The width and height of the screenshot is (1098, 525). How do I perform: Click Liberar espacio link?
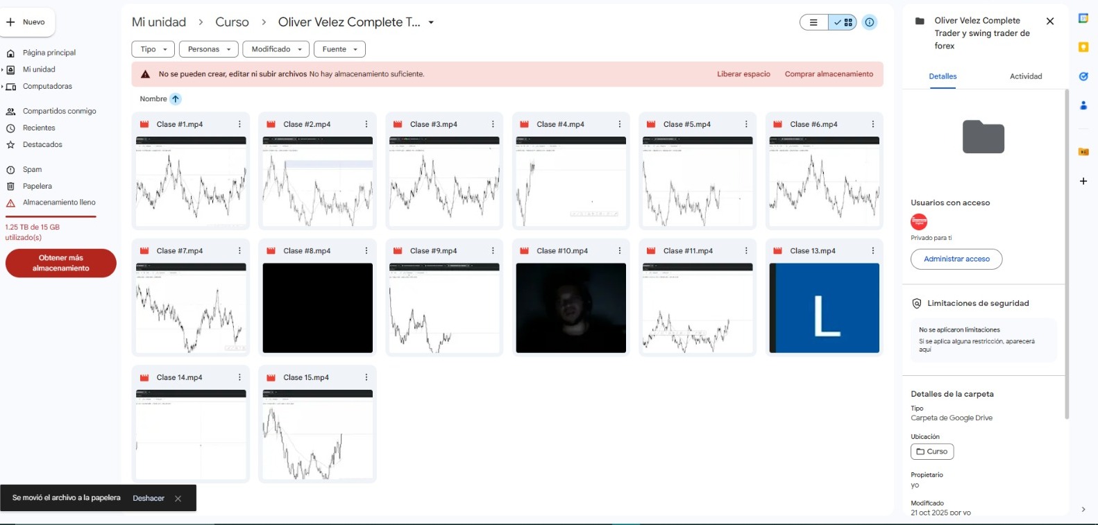pyautogui.click(x=743, y=74)
